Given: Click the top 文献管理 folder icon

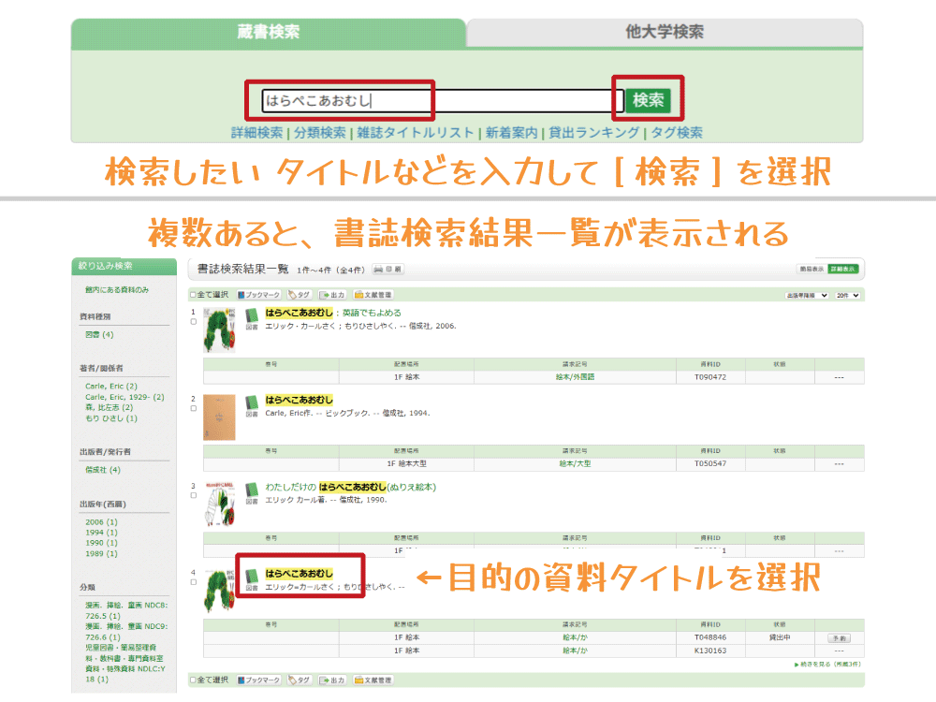Looking at the screenshot, I should click(x=373, y=295).
